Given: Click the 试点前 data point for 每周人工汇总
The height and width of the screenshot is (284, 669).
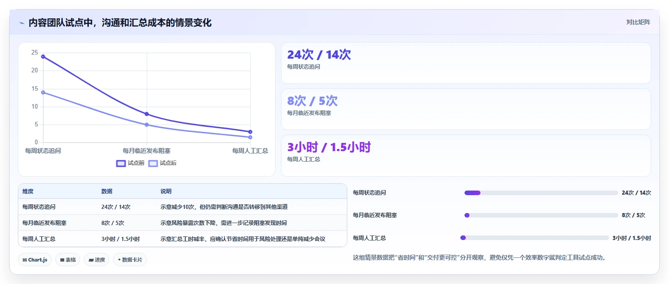Looking at the screenshot, I should click(250, 132).
